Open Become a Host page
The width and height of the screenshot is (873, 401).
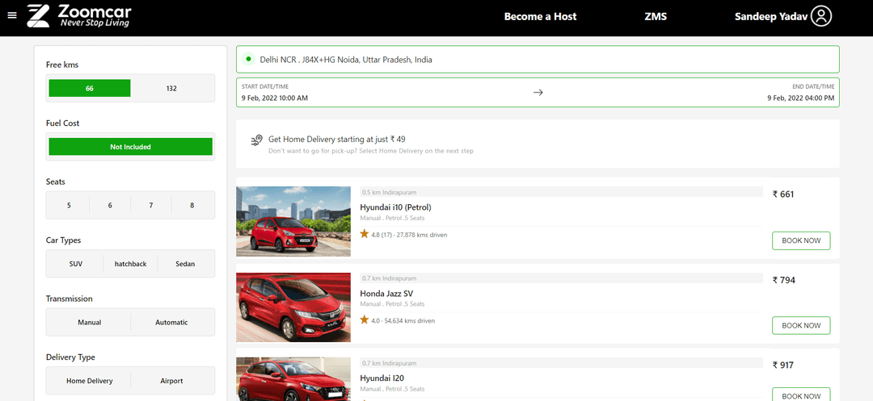tap(541, 17)
